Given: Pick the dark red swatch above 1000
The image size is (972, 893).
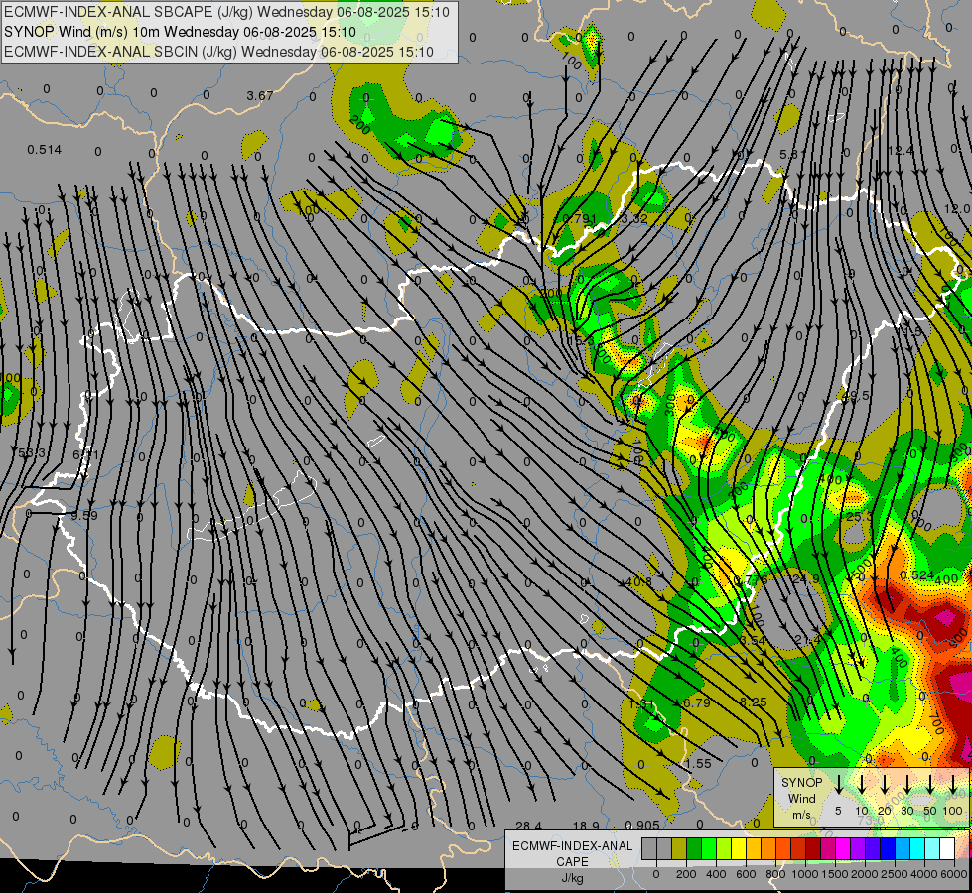Looking at the screenshot, I should pyautogui.click(x=813, y=848).
